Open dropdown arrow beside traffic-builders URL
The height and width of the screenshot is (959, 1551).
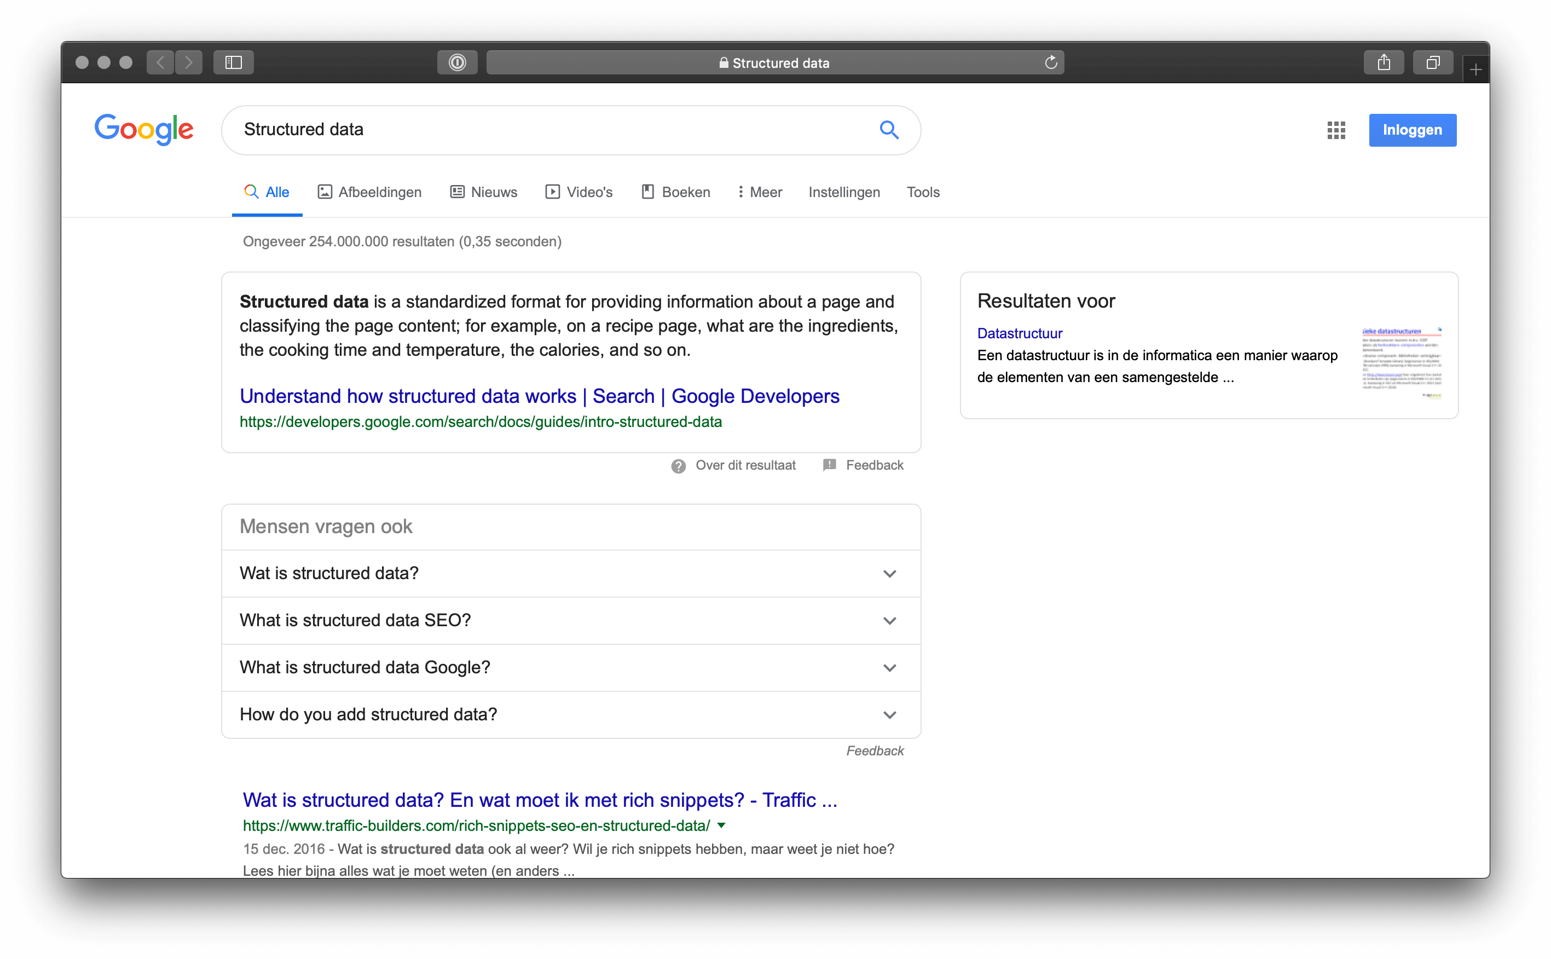[721, 826]
